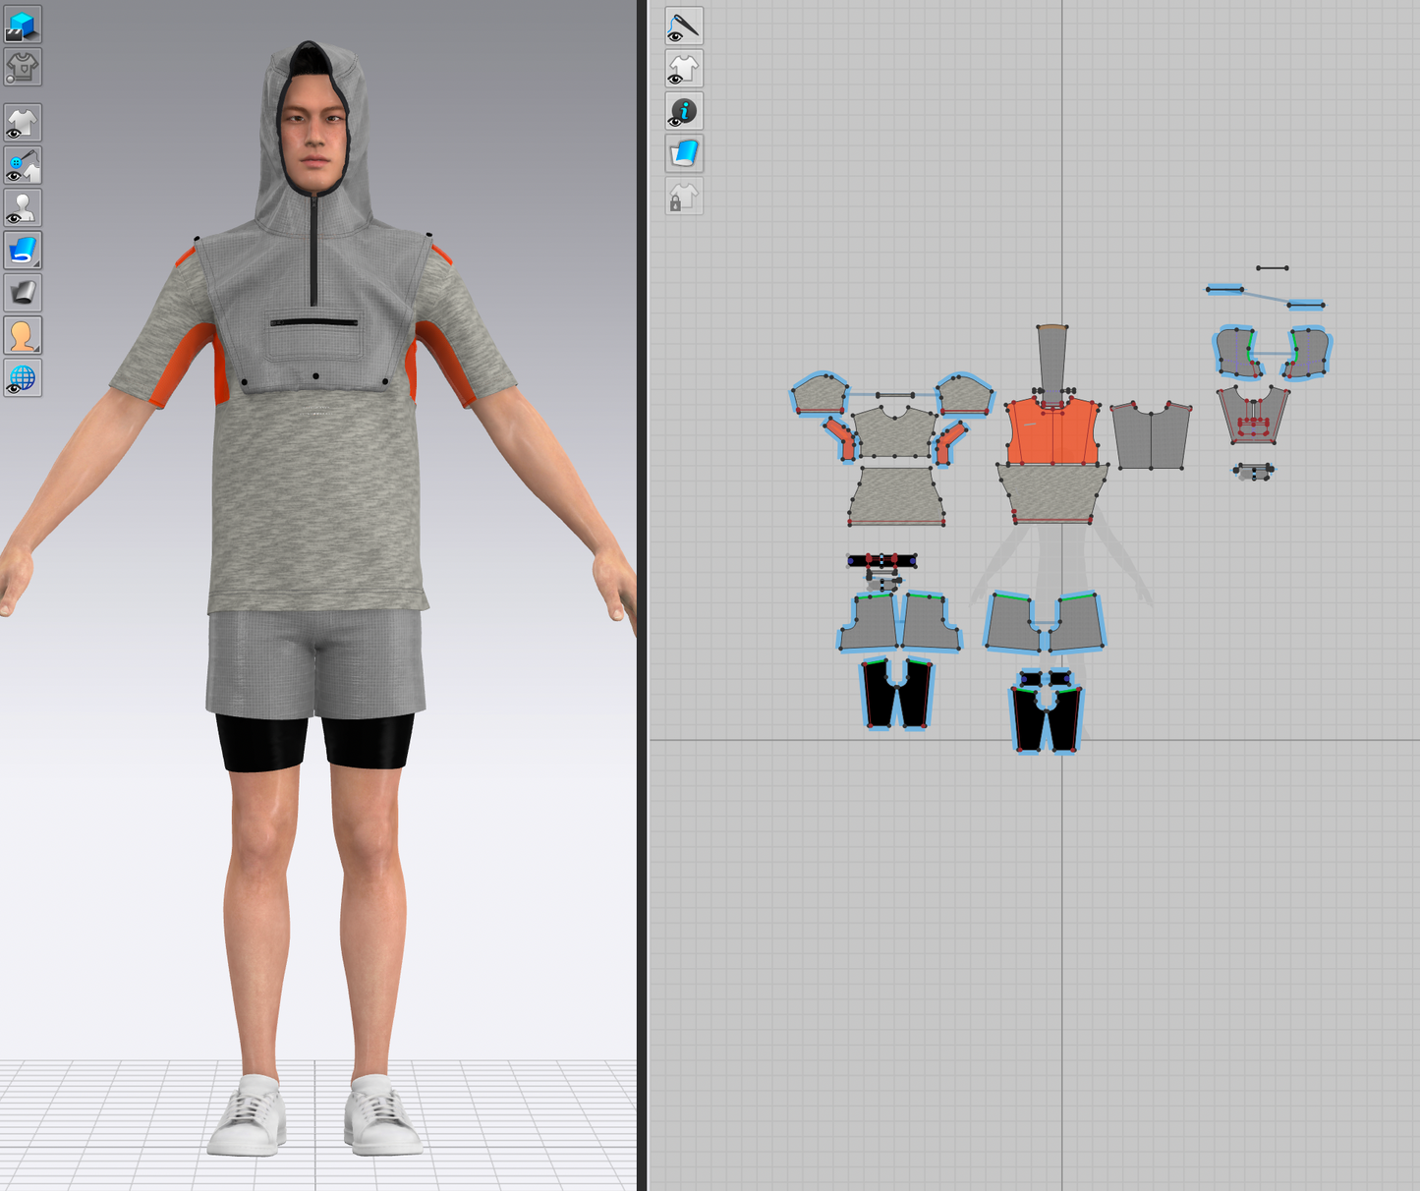1420x1191 pixels.
Task: Select the left hood side pattern
Action: [x=1236, y=354]
